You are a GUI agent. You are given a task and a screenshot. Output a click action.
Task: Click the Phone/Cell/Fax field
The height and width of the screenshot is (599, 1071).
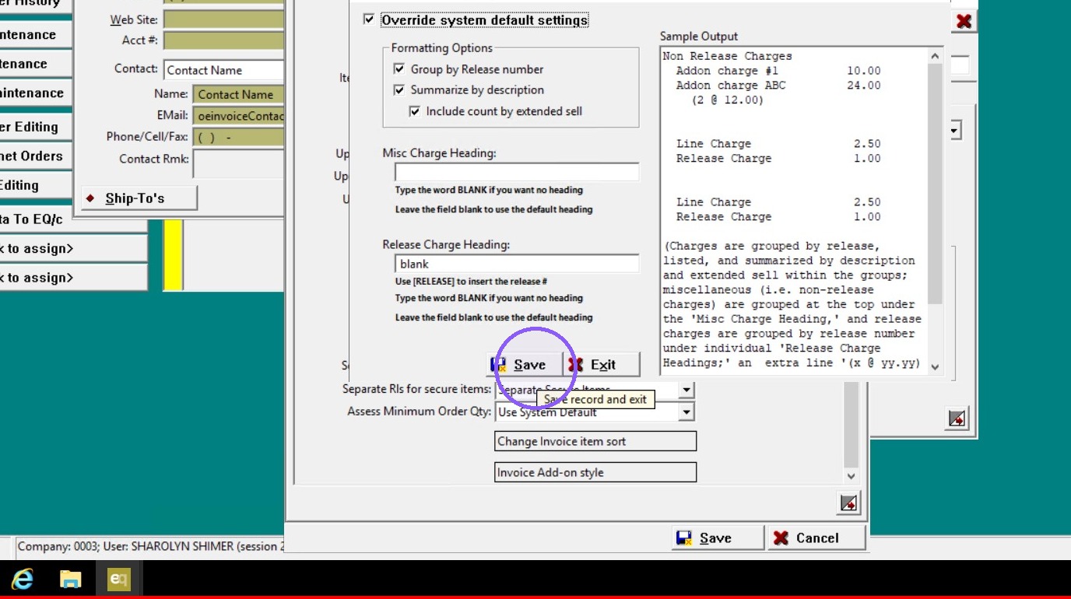(238, 137)
